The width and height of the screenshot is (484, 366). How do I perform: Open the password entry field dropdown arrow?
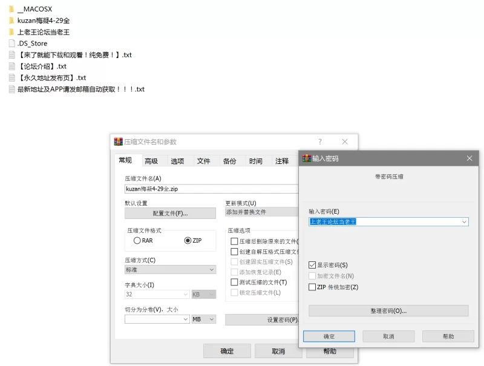pos(464,222)
